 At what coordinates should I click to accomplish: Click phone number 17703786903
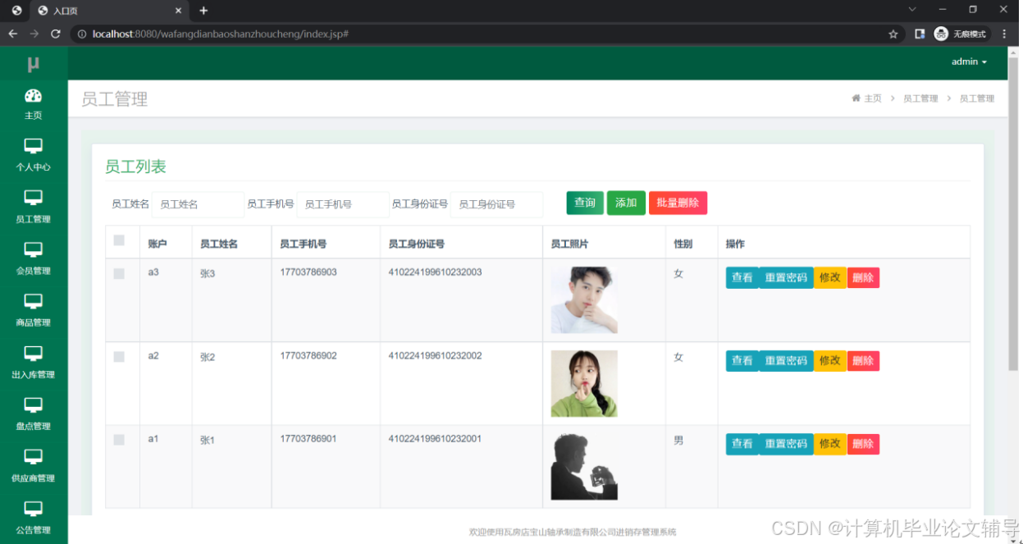point(308,272)
